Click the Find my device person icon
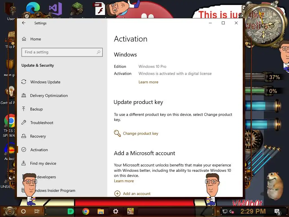The height and width of the screenshot is (217, 289). tap(24, 163)
